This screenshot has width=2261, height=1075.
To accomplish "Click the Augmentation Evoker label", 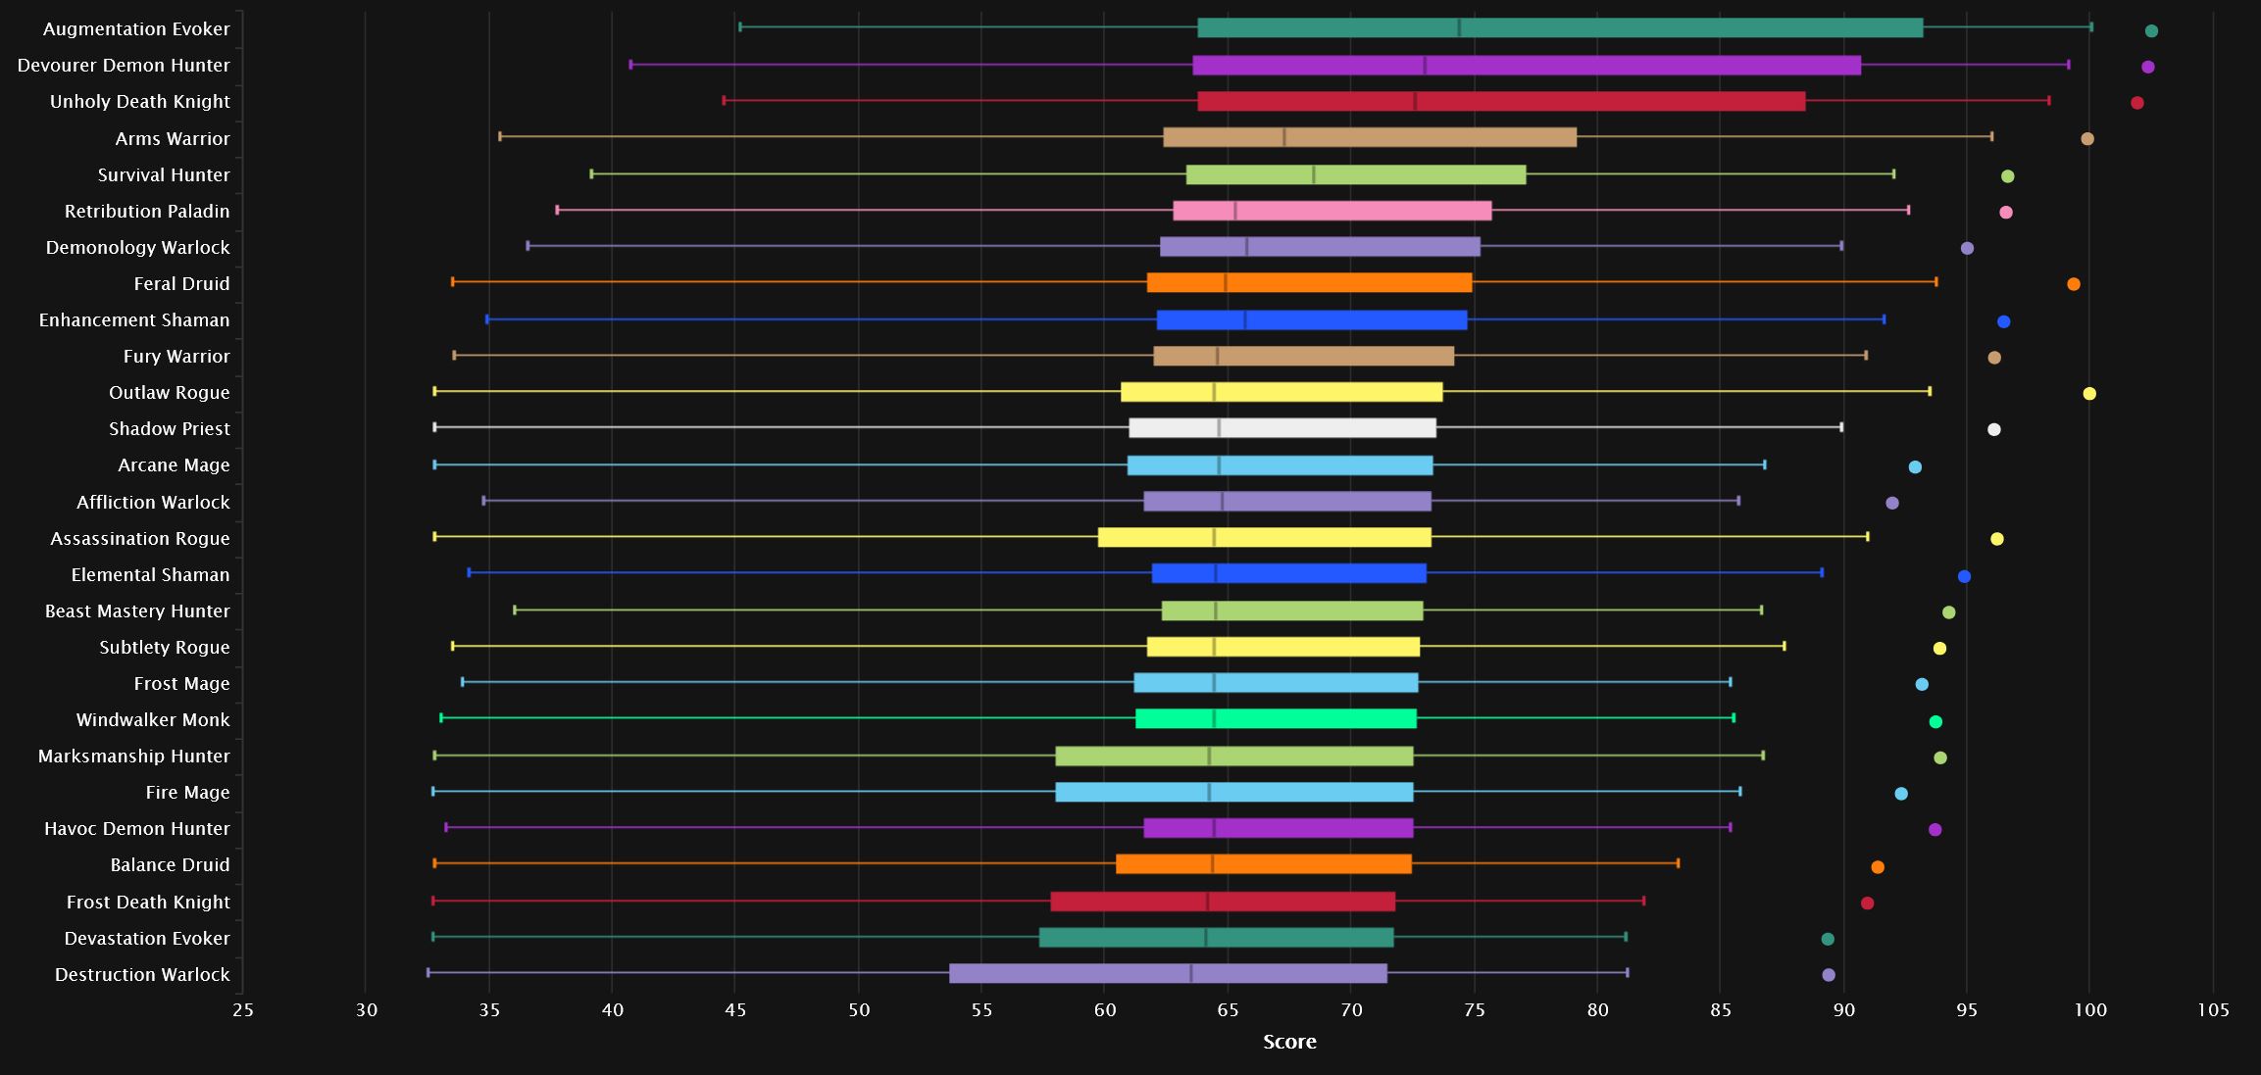I will coord(136,29).
